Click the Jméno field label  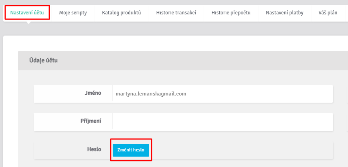click(93, 93)
